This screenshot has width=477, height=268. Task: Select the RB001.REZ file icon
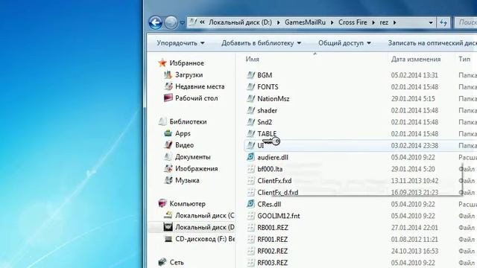pos(250,228)
